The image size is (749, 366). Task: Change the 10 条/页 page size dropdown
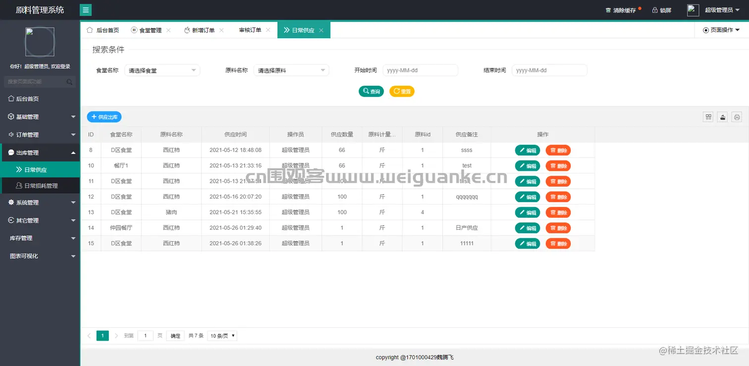(222, 336)
